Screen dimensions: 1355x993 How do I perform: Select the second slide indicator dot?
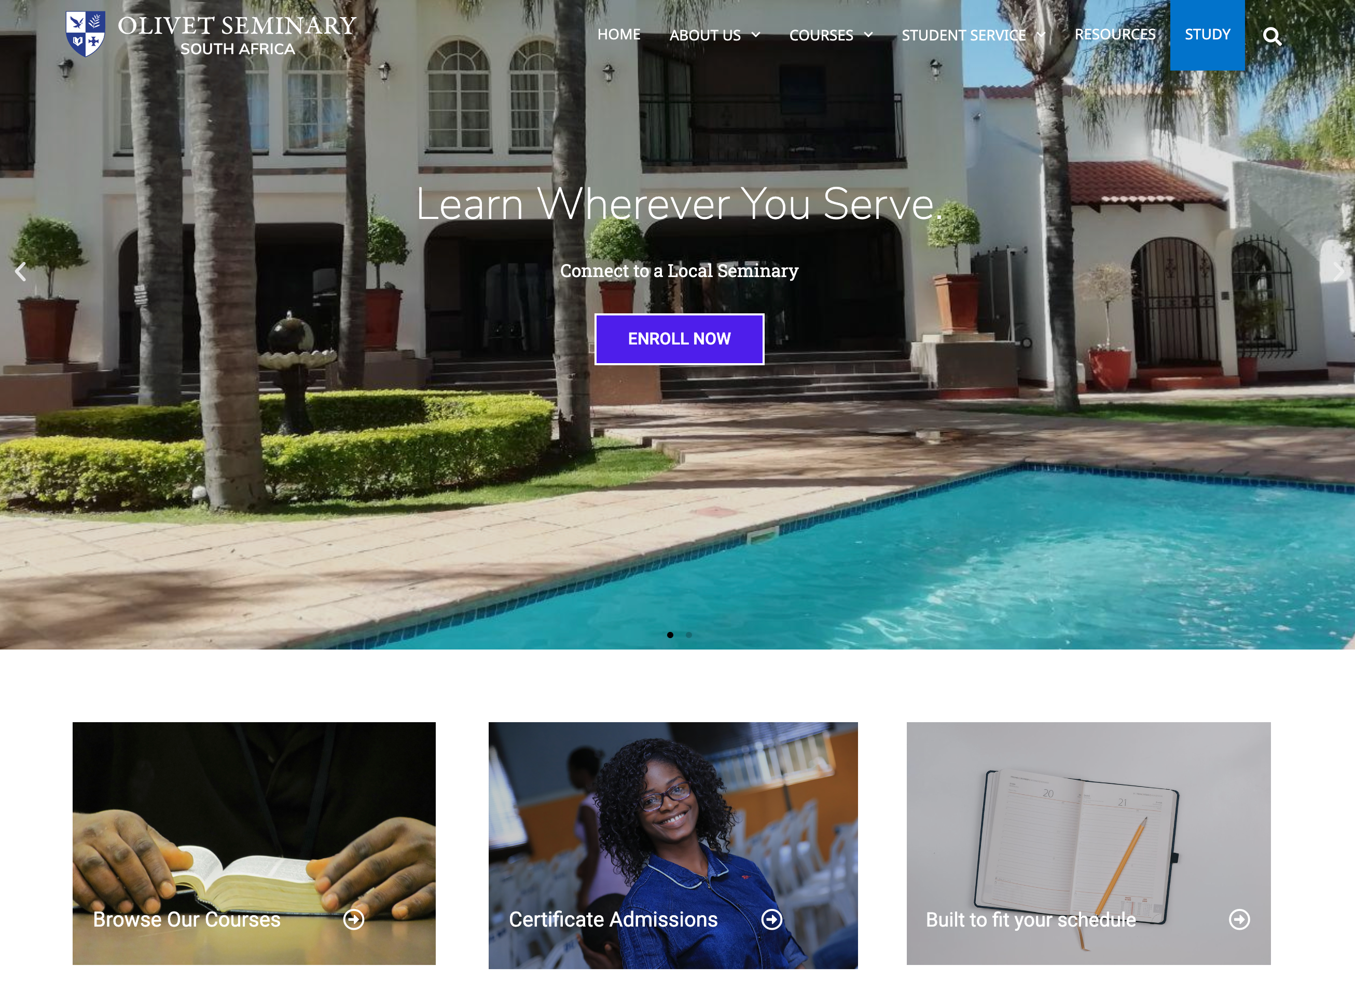pos(688,635)
